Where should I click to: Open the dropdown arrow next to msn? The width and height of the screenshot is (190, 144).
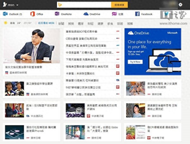(x=17, y=5)
